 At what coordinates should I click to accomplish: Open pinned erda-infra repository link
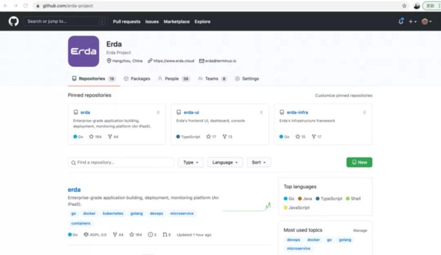(297, 112)
